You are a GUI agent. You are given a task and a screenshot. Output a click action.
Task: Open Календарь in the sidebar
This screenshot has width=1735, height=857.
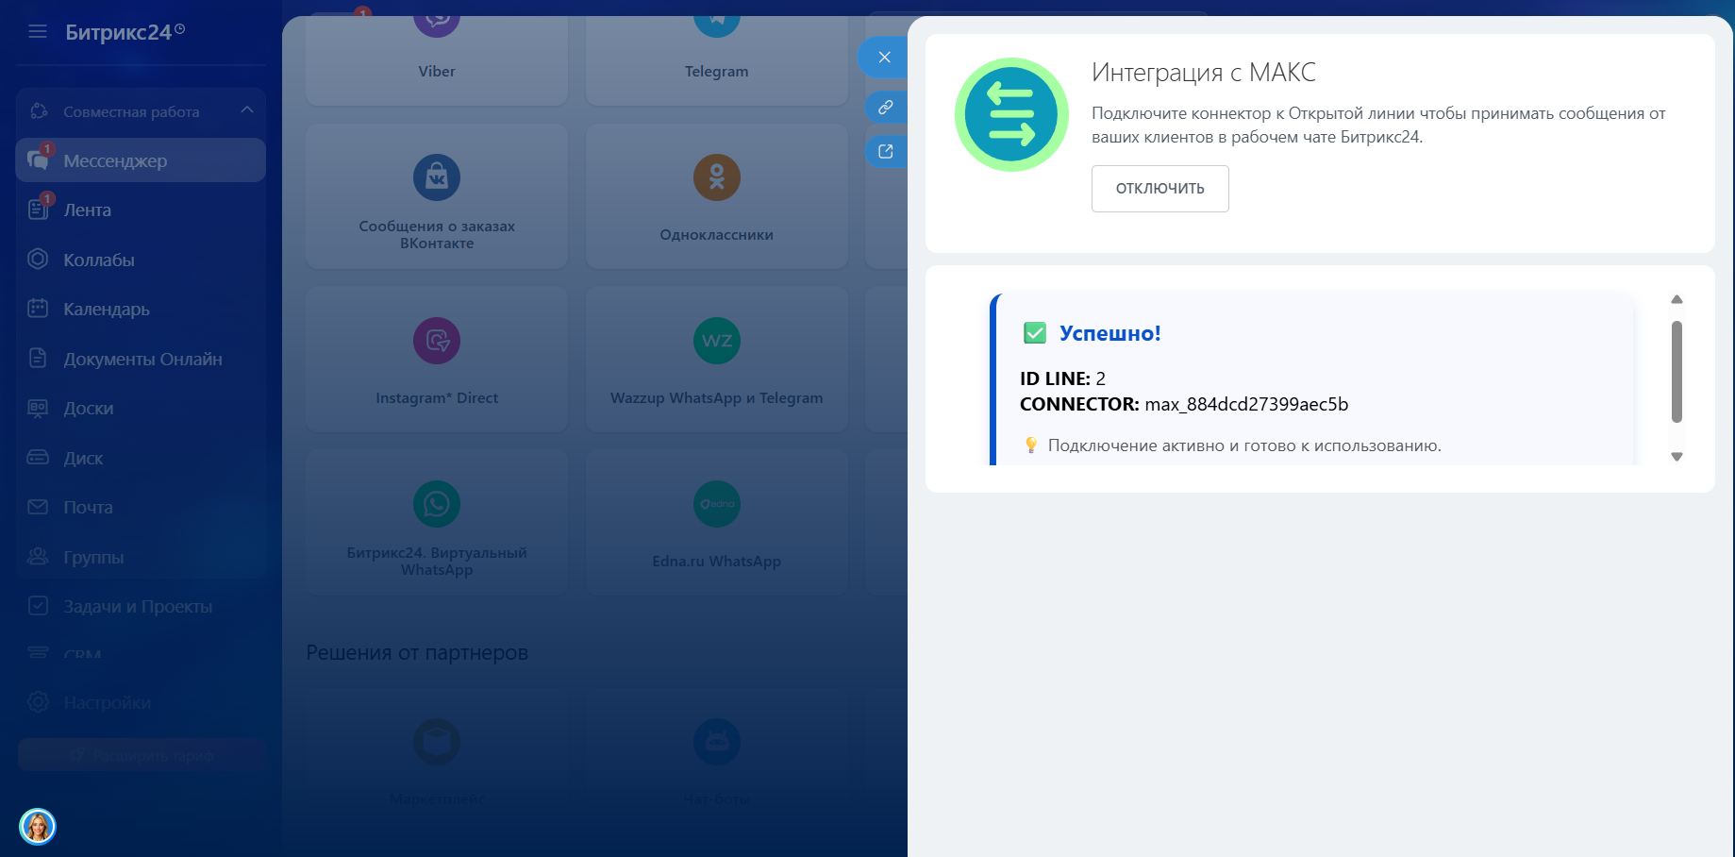[141, 309]
